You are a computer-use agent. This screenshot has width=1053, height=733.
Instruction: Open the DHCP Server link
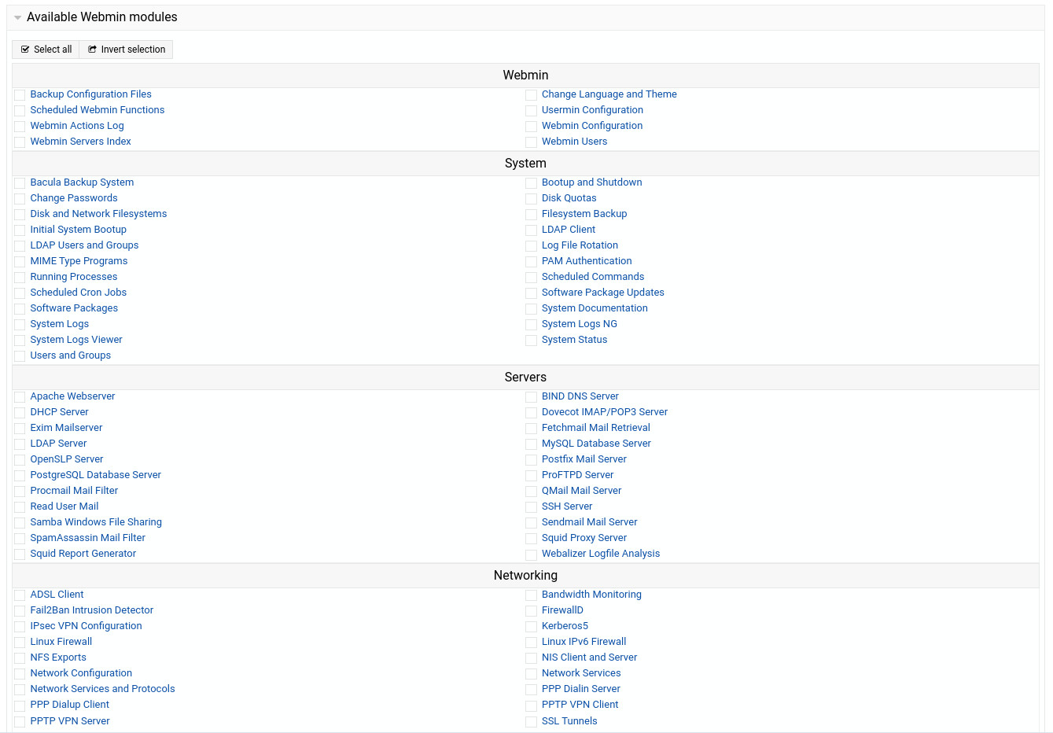pos(60,412)
